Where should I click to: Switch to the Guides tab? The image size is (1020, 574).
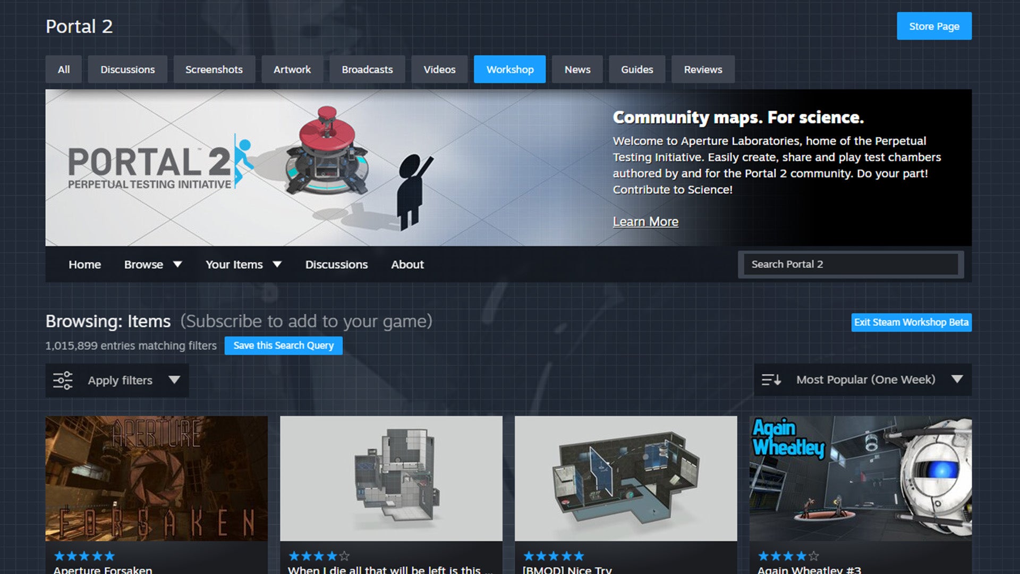(636, 69)
